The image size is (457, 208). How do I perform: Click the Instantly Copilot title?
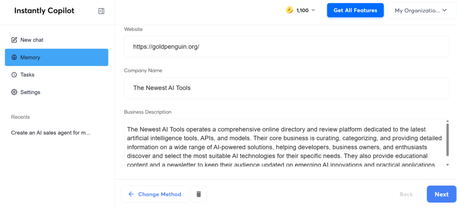[44, 11]
